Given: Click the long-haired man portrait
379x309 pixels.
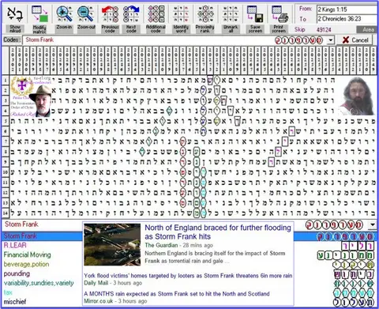Looking at the screenshot, I should point(358,96).
